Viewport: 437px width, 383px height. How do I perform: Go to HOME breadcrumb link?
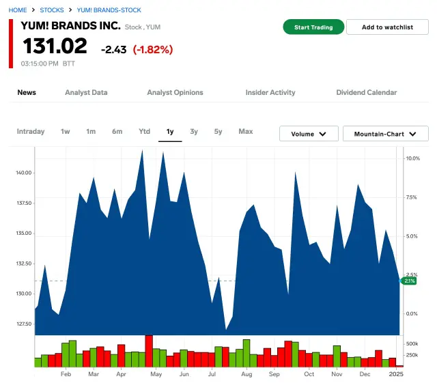pos(18,10)
